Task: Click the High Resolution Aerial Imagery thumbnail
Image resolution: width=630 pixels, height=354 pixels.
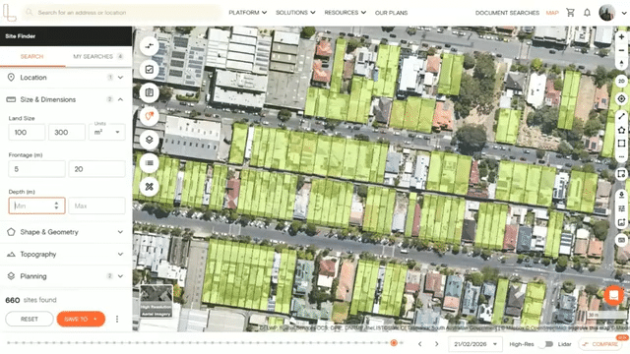Action: [x=157, y=301]
